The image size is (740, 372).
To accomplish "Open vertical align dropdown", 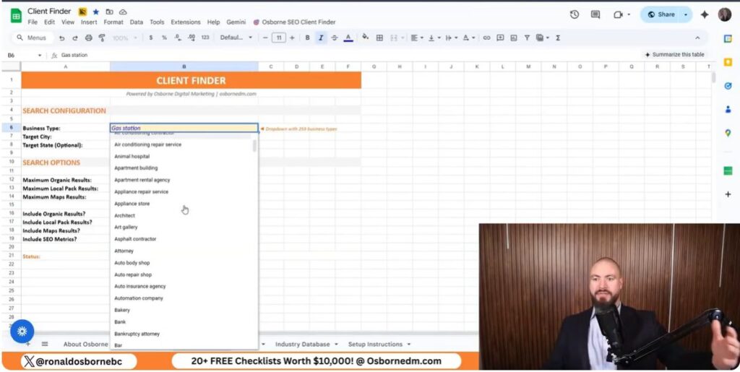I will pyautogui.click(x=434, y=38).
